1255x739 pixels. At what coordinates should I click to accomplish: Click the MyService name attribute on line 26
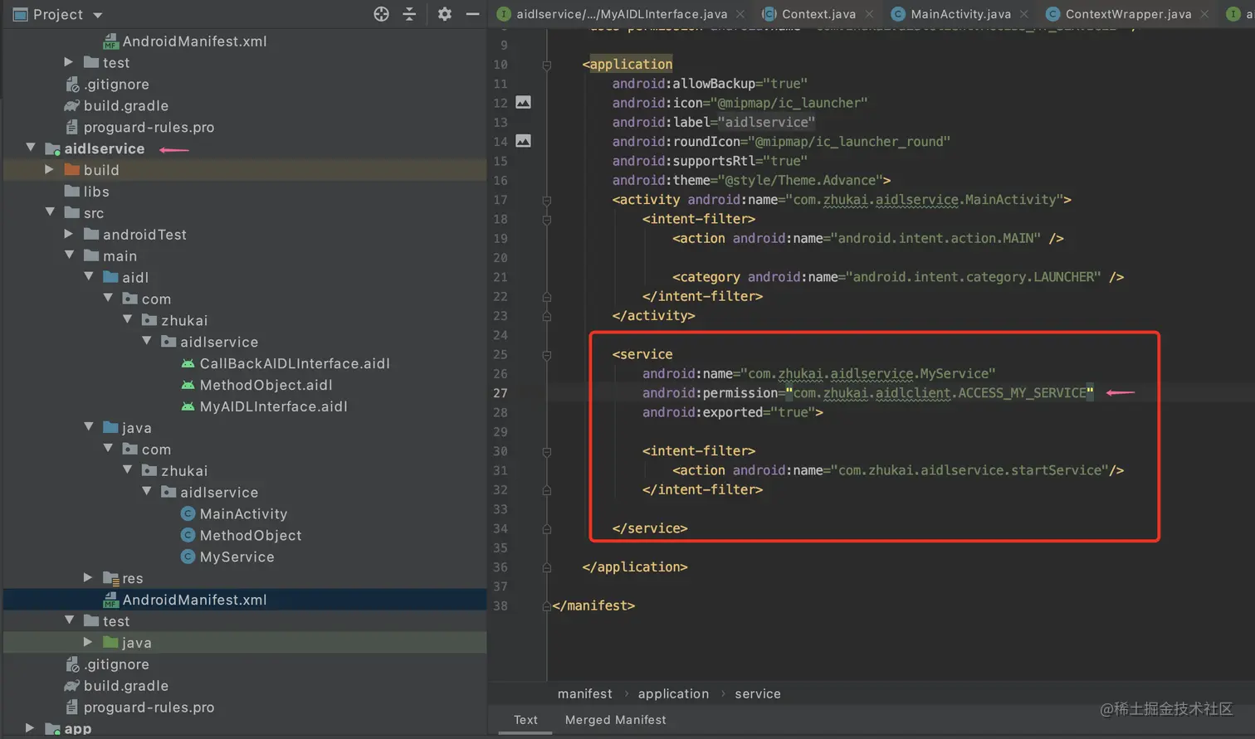(x=818, y=373)
